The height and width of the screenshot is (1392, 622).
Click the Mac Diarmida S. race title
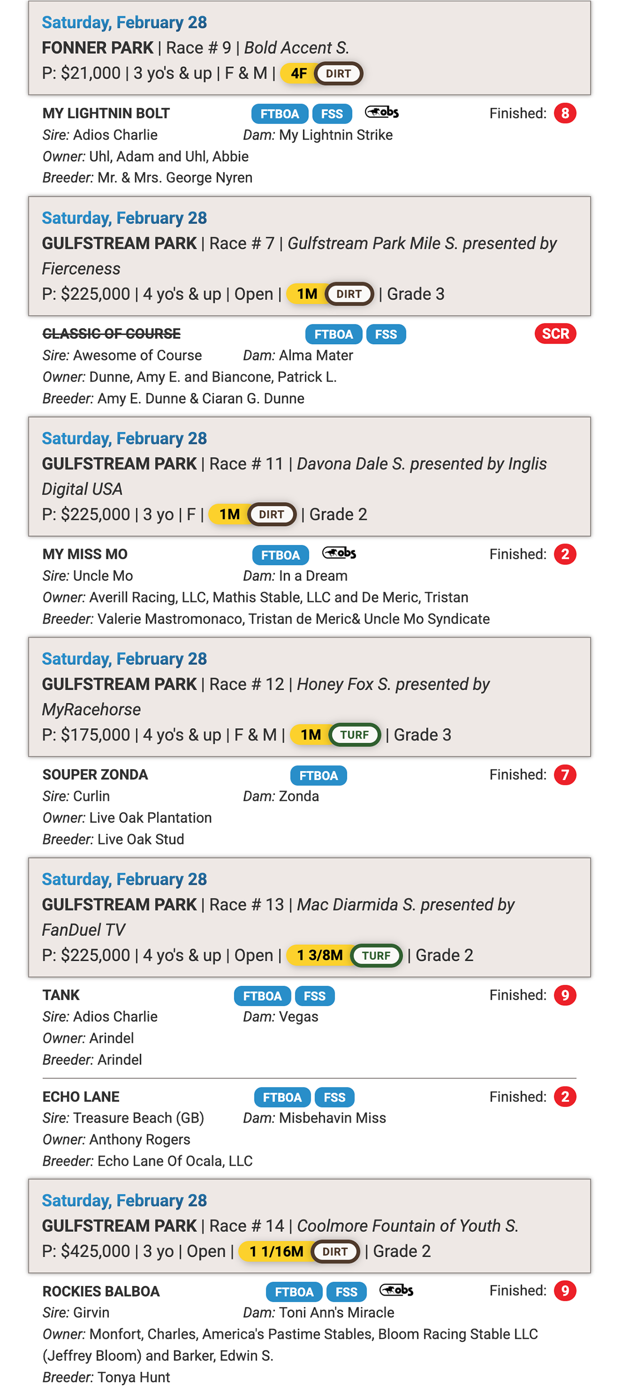click(405, 905)
